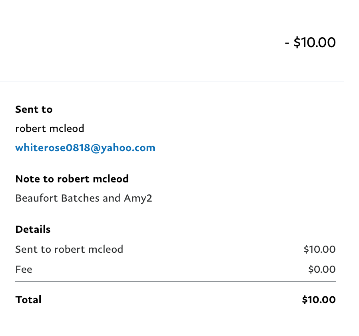This screenshot has width=359, height=336.
Task: Click the 'Sent to robert mcleod' details row label
Action: 69,249
